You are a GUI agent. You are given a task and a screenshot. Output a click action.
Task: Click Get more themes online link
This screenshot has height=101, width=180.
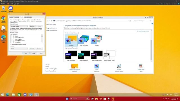143,31
